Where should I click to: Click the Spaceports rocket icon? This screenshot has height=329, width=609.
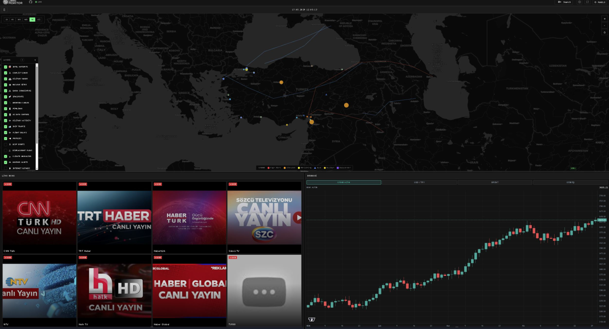pos(10,97)
